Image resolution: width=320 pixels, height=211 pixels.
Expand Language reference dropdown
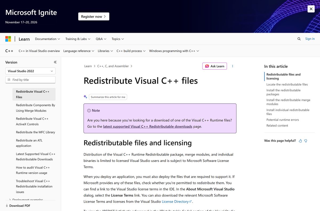tap(79, 51)
